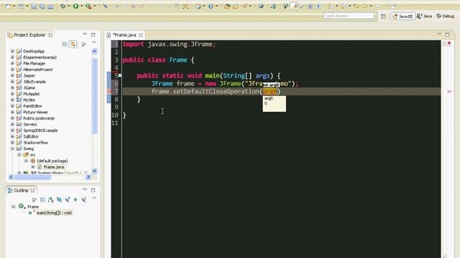Minimize the Project Explorer panel
460x258 pixels.
(x=85, y=34)
